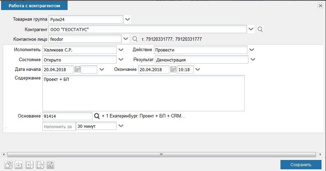This screenshot has width=326, height=171.
Task: Search contact person using the magnifier icon
Action: (x=135, y=39)
